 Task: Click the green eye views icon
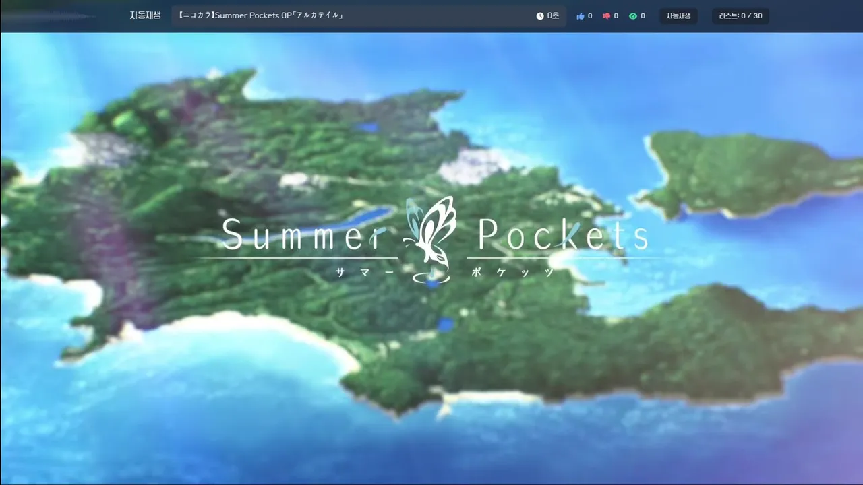coord(633,16)
